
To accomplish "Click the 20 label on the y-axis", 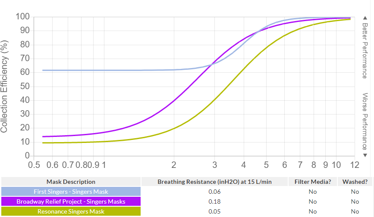I will tap(25, 128).
